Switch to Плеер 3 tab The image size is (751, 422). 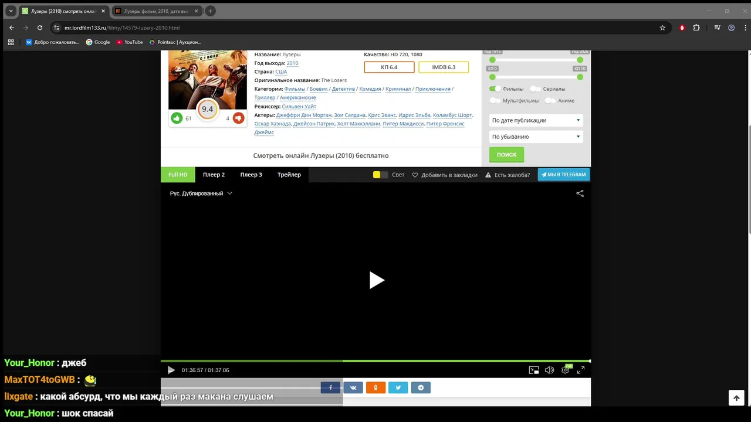[x=251, y=175]
